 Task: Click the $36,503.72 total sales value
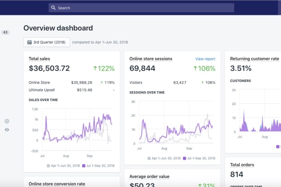[49, 68]
